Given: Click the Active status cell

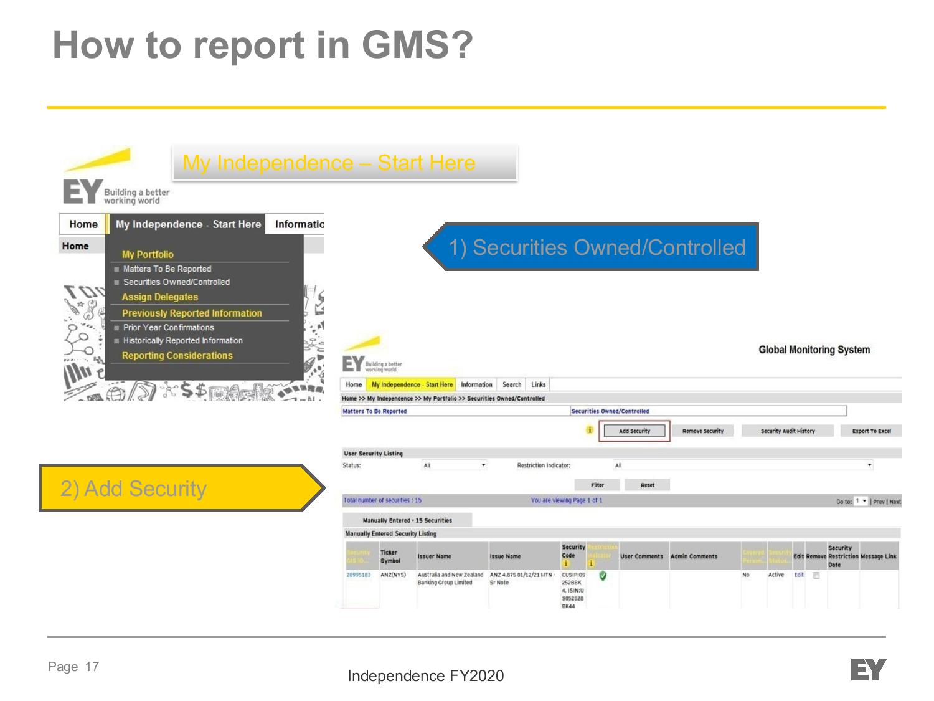Looking at the screenshot, I should tap(776, 575).
